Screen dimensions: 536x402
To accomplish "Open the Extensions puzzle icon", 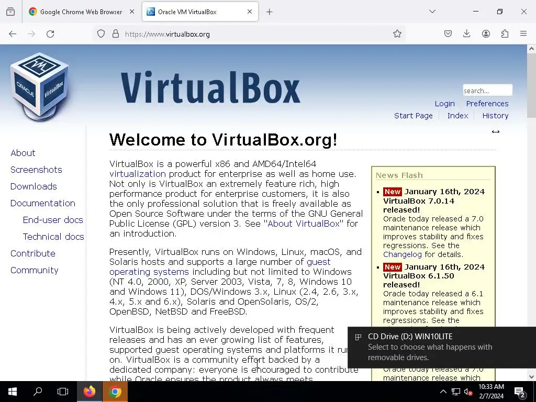I will pyautogui.click(x=505, y=33).
